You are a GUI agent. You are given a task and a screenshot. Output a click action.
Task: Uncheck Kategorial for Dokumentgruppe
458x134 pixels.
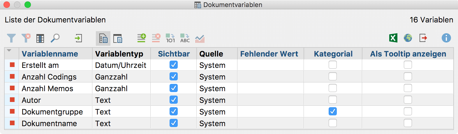point(333,111)
